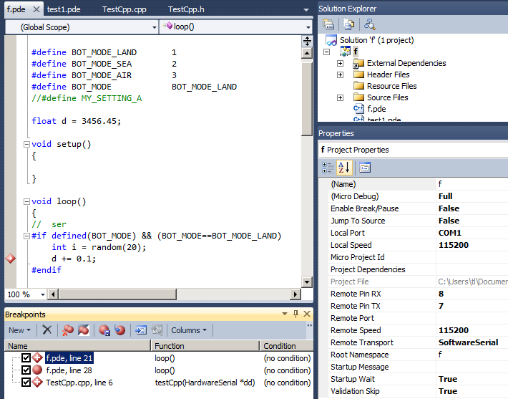Open Columns dropdown in Breakpoints

(189, 330)
